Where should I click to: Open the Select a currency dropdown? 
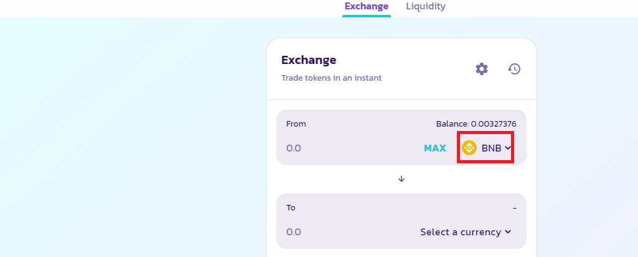[x=466, y=232]
